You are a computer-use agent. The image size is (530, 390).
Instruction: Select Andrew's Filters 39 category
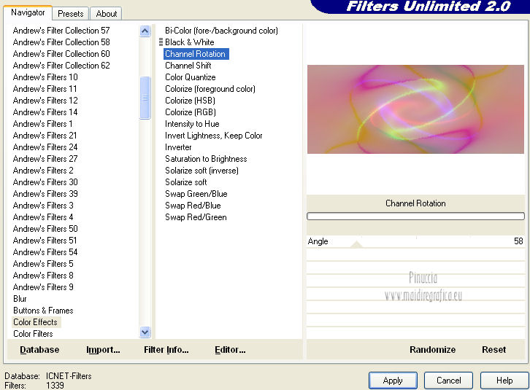(x=45, y=194)
